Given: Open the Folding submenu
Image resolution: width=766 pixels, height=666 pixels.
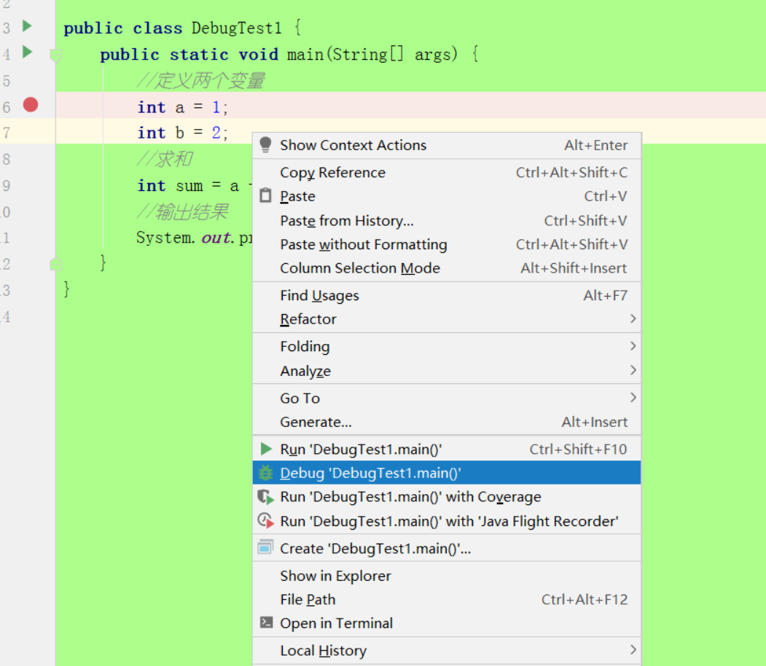Looking at the screenshot, I should coord(305,346).
